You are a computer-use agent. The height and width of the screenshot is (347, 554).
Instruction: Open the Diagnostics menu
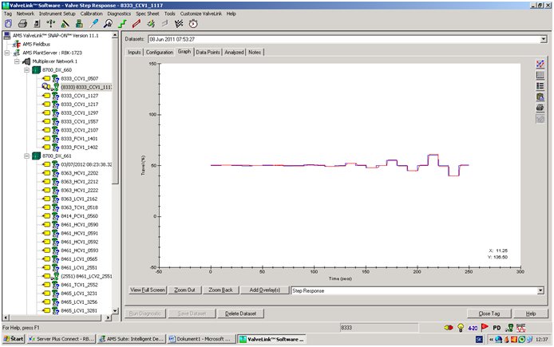pos(119,14)
